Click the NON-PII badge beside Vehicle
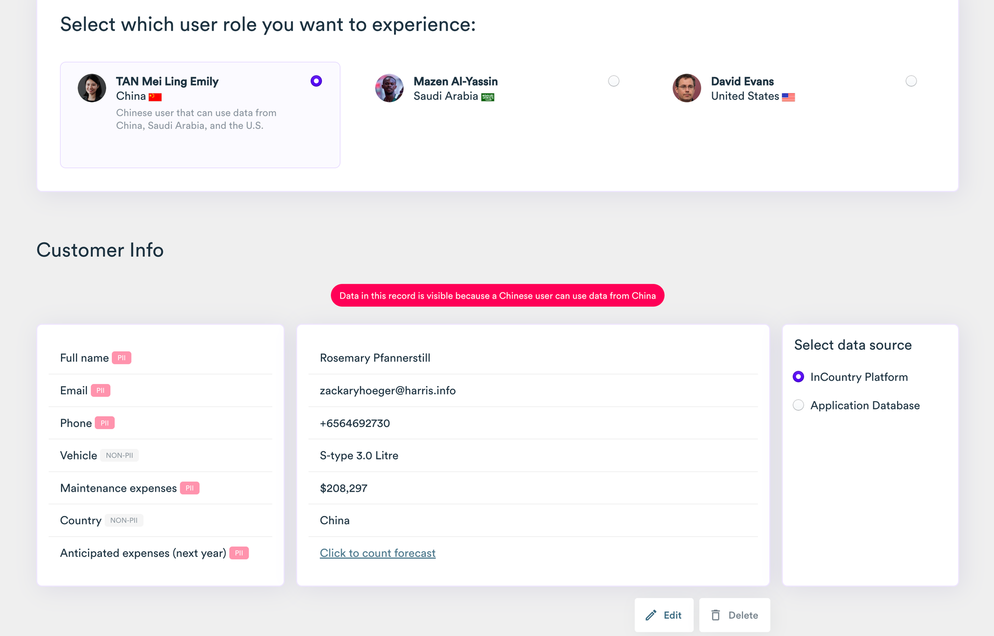This screenshot has height=636, width=994. [120, 455]
